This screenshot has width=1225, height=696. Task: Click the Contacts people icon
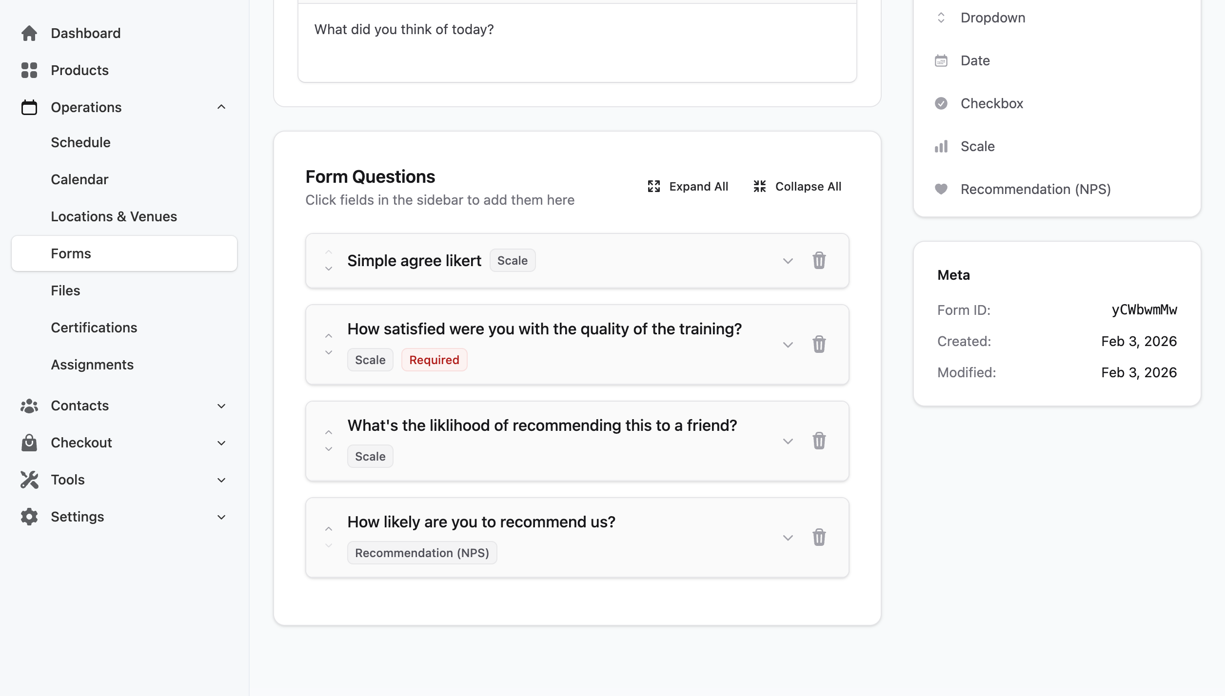click(29, 405)
